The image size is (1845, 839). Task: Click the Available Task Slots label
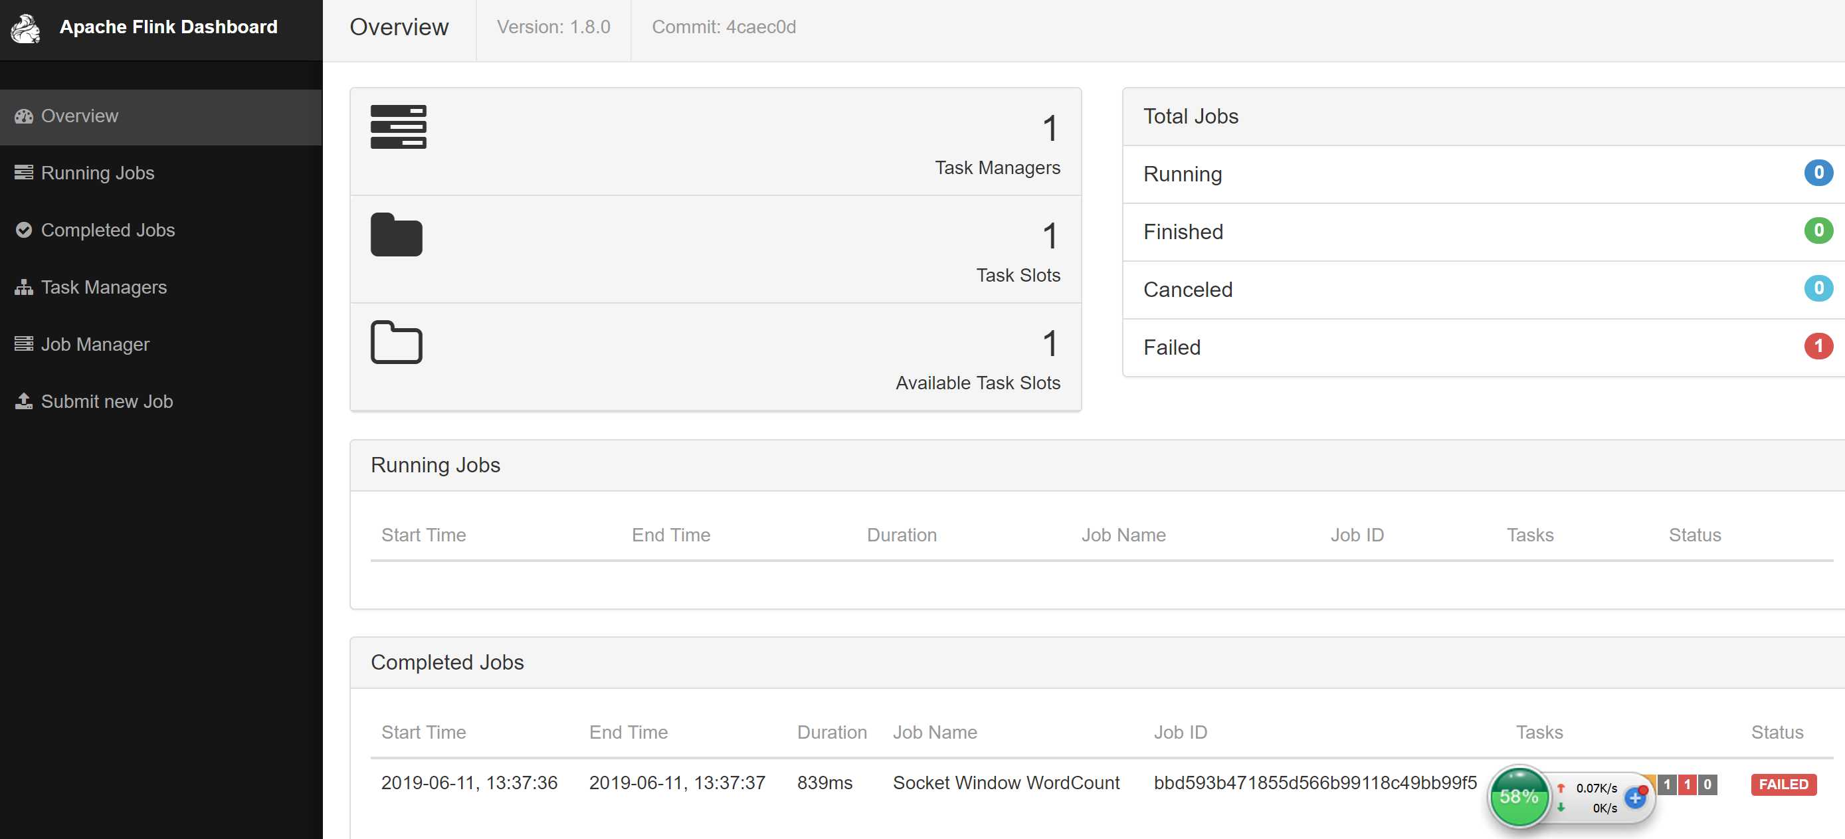[x=978, y=383]
